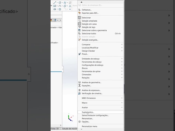Open the Spline tool dropdown arrow
The height and width of the screenshot is (131, 175).
point(67,2)
